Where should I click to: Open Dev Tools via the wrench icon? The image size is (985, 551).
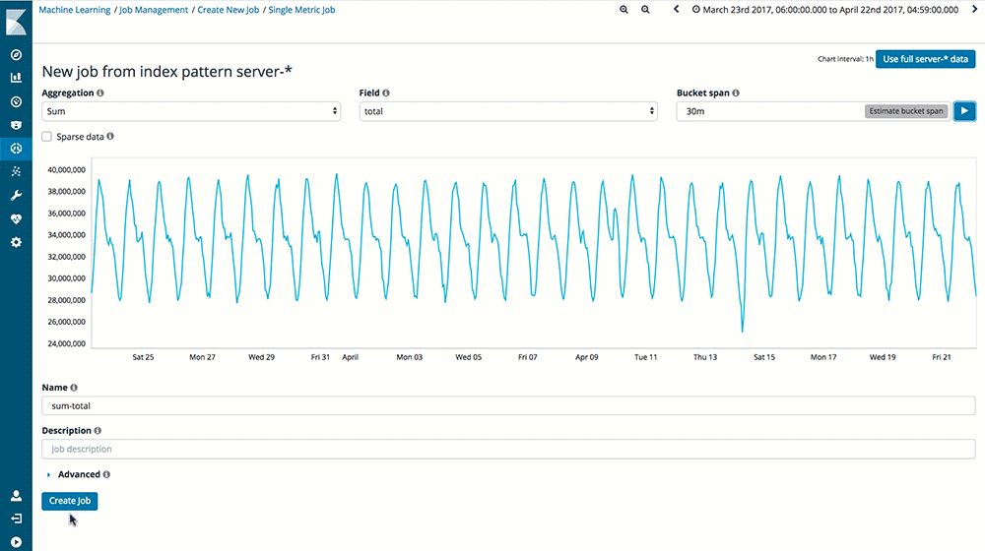(16, 195)
